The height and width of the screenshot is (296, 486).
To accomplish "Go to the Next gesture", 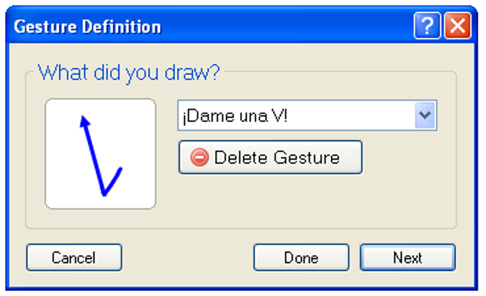I will pos(407,257).
